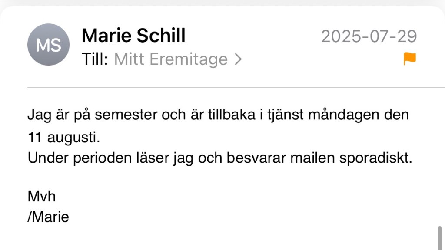Image resolution: width=445 pixels, height=250 pixels.
Task: Select the Mitt Eremitage recipient
Action: [171, 59]
